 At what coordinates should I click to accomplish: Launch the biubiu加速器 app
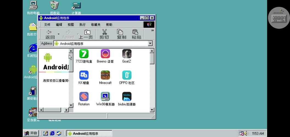tap(127, 97)
